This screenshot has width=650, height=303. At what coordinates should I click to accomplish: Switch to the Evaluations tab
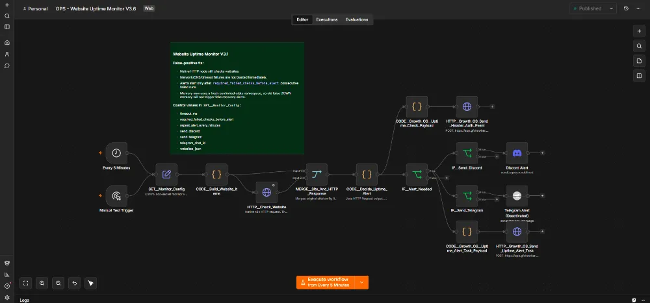pos(356,19)
